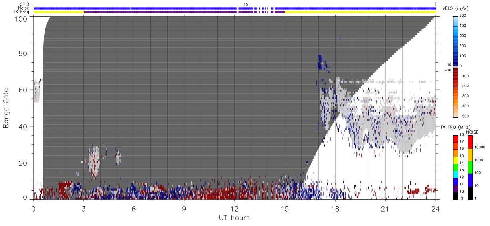Screen dimensions: 490x226
Task: Click the red 17-18 MHz TX FRQ swatch
Action: 455,139
